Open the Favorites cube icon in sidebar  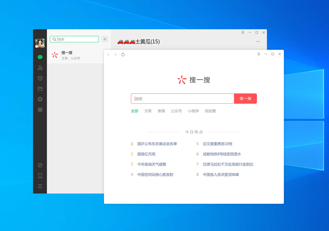tap(40, 78)
